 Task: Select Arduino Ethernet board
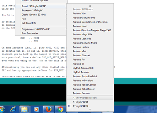click(90, 55)
